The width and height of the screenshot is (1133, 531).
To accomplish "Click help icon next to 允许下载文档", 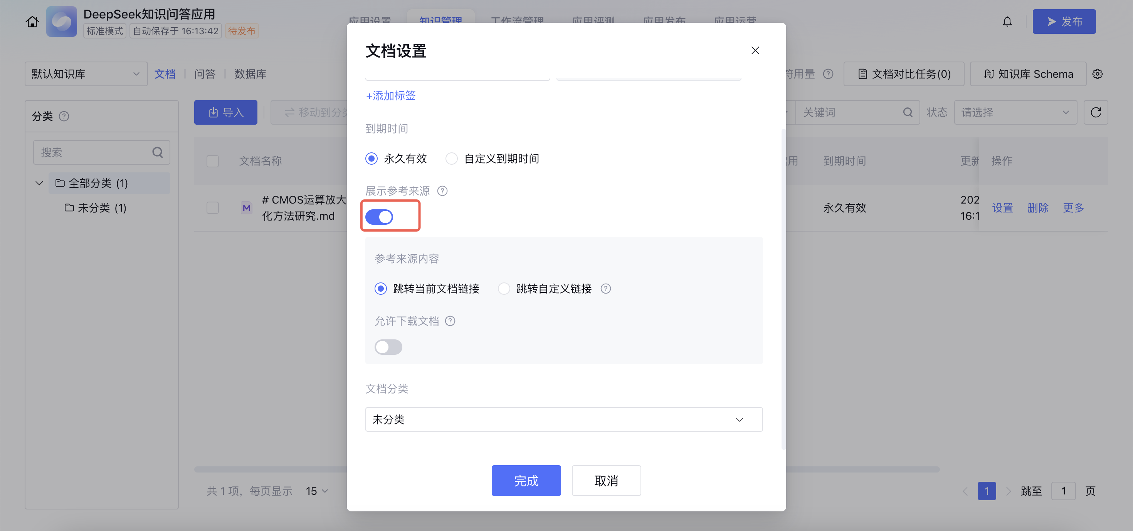I will tap(450, 321).
